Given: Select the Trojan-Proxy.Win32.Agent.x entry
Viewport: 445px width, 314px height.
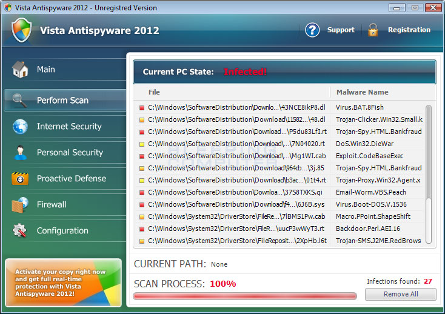Looking at the screenshot, I should tap(378, 180).
